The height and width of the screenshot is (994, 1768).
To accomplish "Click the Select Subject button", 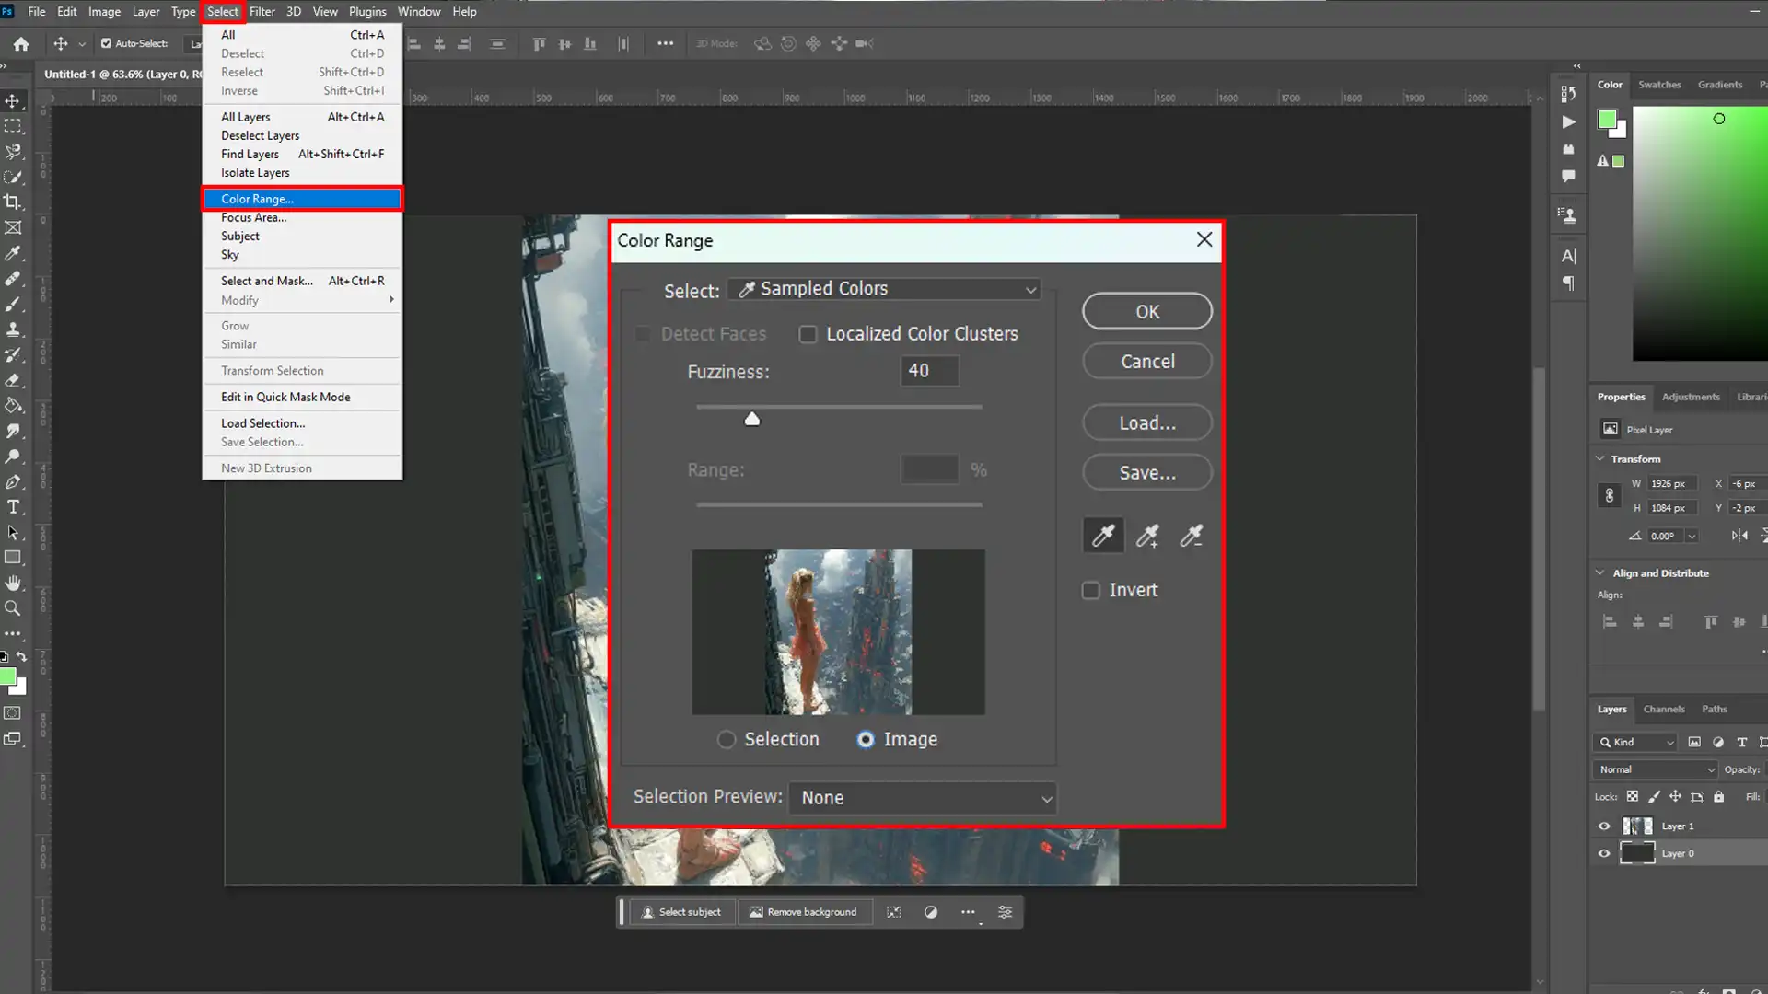I will [681, 911].
